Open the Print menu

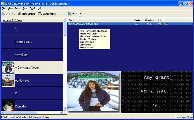25,8
